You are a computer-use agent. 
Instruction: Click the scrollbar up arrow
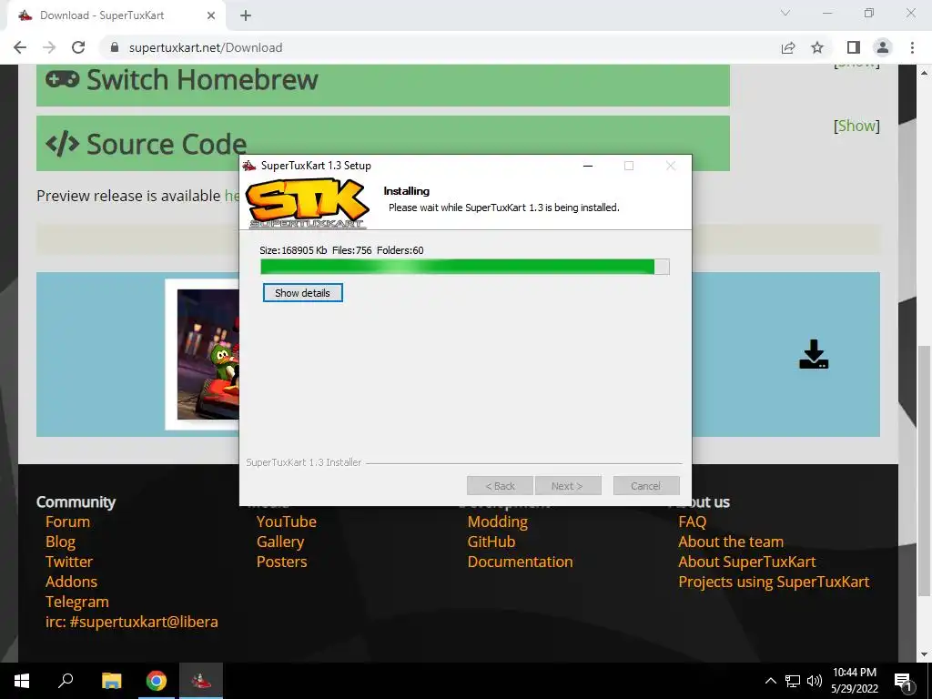pyautogui.click(x=924, y=73)
